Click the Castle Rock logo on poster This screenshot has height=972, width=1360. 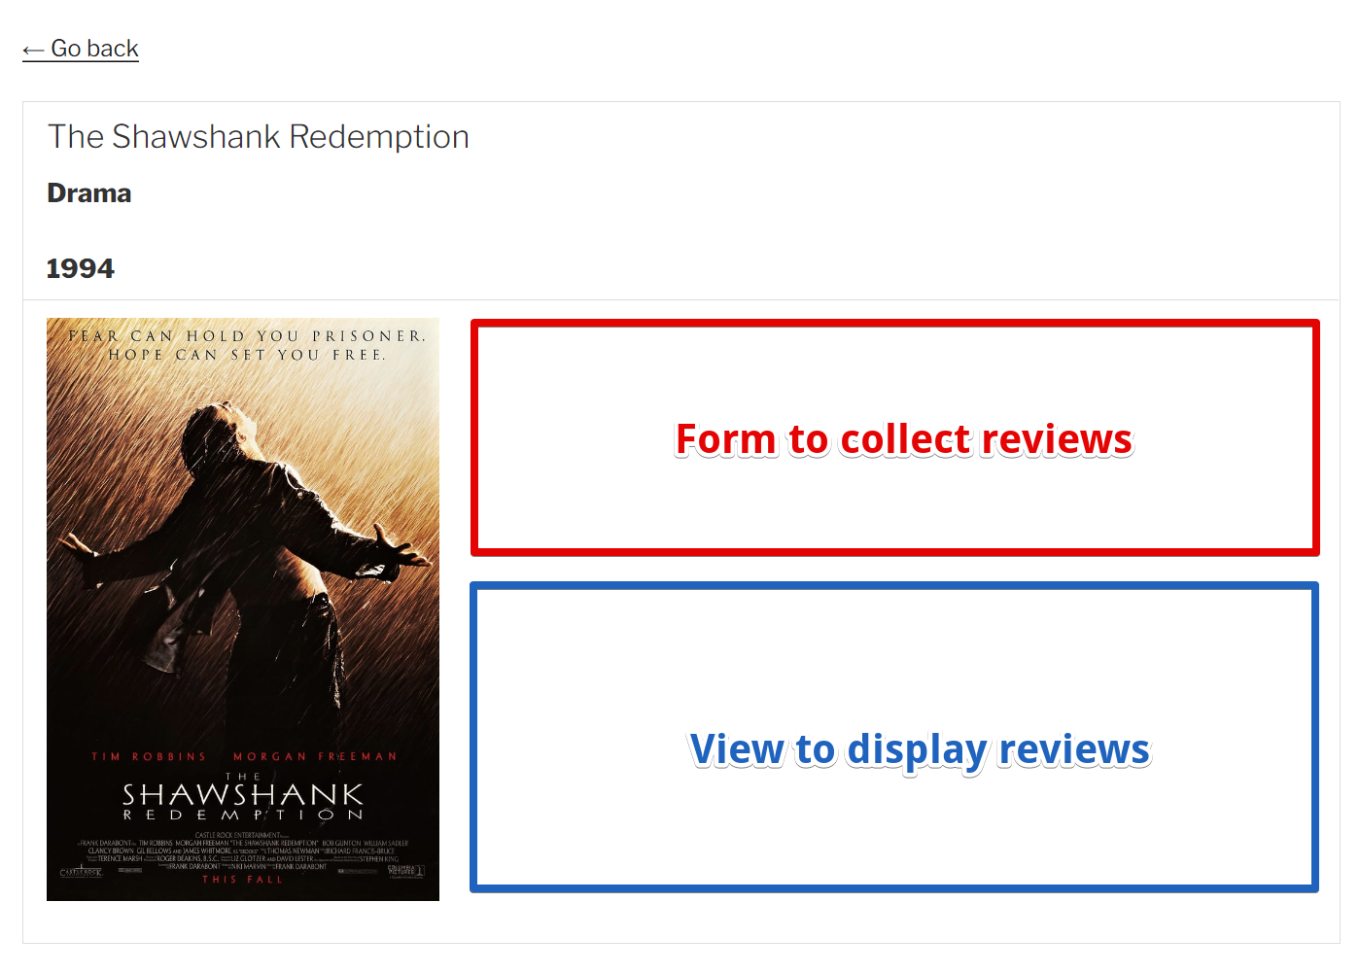(81, 872)
